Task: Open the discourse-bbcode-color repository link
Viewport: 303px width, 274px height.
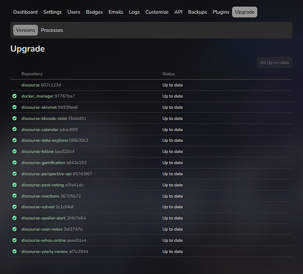Action: (44, 118)
